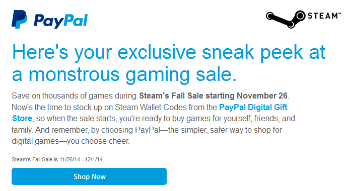
Task: Click the Shop Now button
Action: tap(89, 176)
